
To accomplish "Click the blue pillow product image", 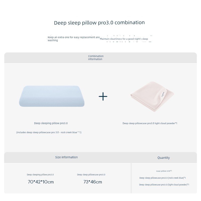I will [x=52, y=96].
